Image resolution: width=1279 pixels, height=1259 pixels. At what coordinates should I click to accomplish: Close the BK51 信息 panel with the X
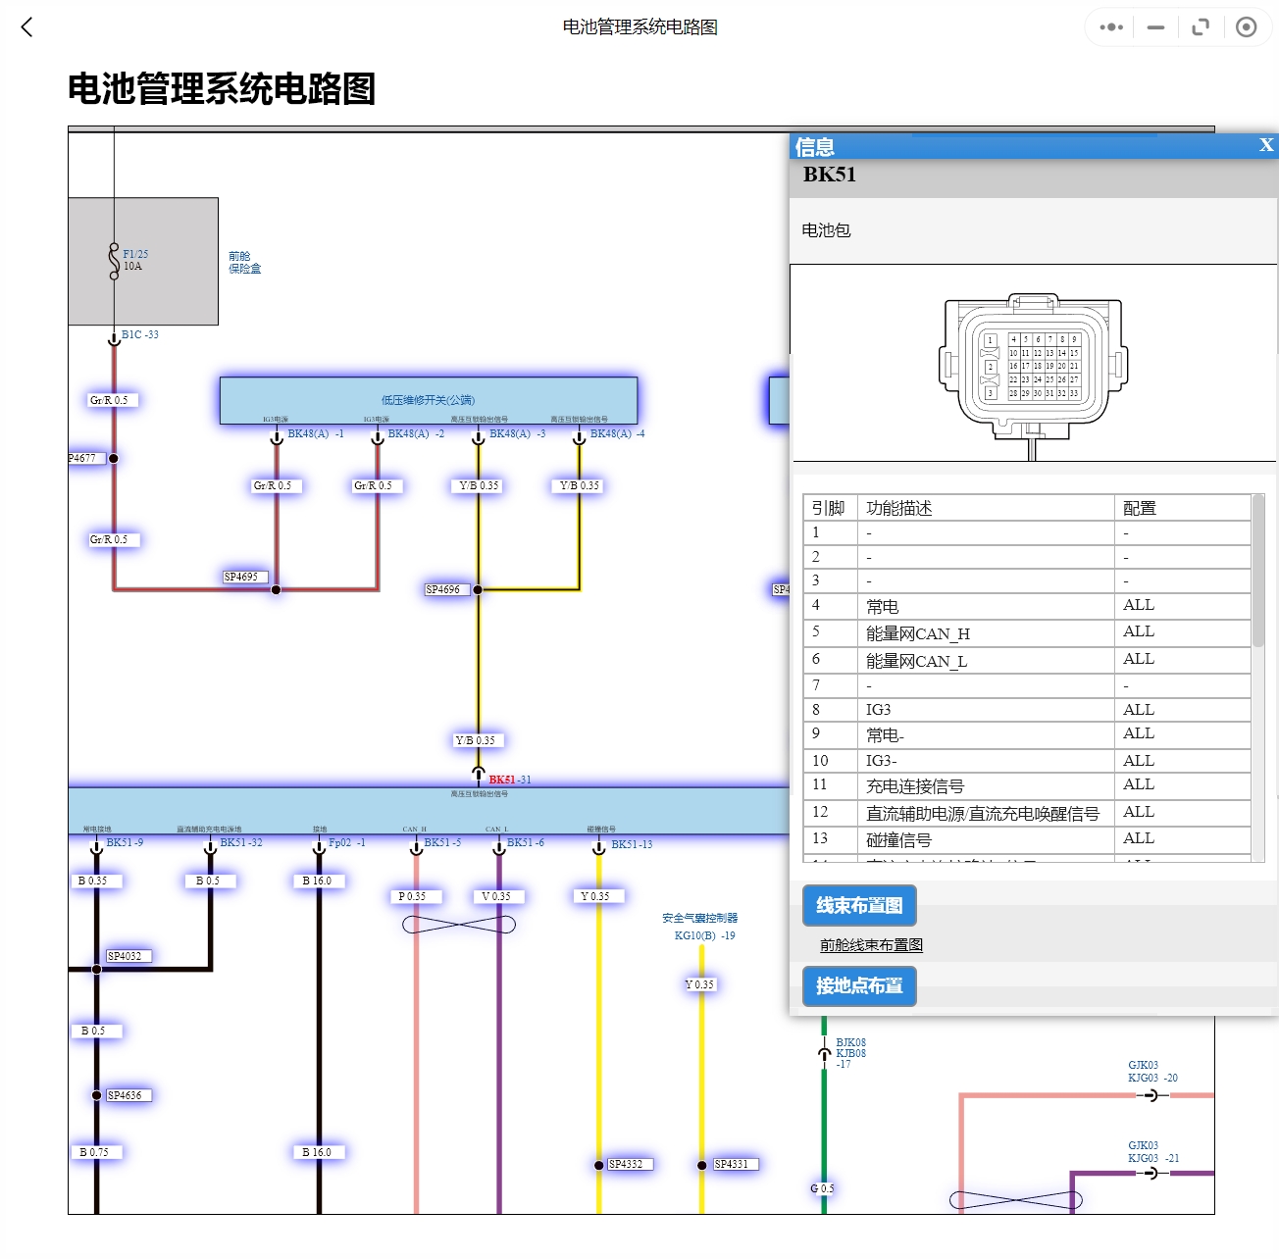tap(1265, 145)
